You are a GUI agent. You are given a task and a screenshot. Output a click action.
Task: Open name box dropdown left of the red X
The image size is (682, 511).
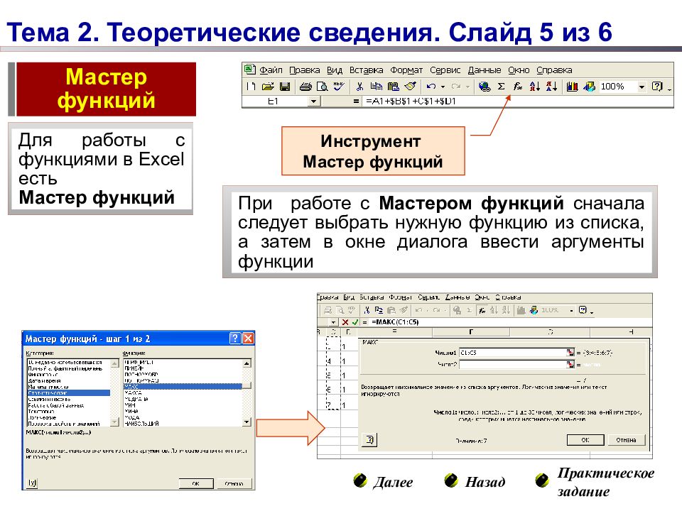pyautogui.click(x=333, y=322)
